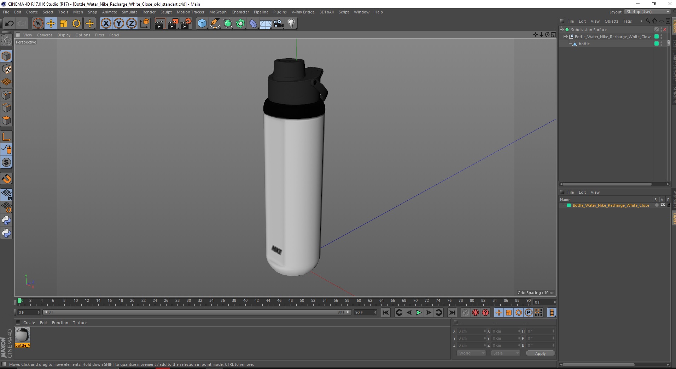Open Scale mode dropdown in coordinates
Viewport: 676px width, 369px height.
506,353
